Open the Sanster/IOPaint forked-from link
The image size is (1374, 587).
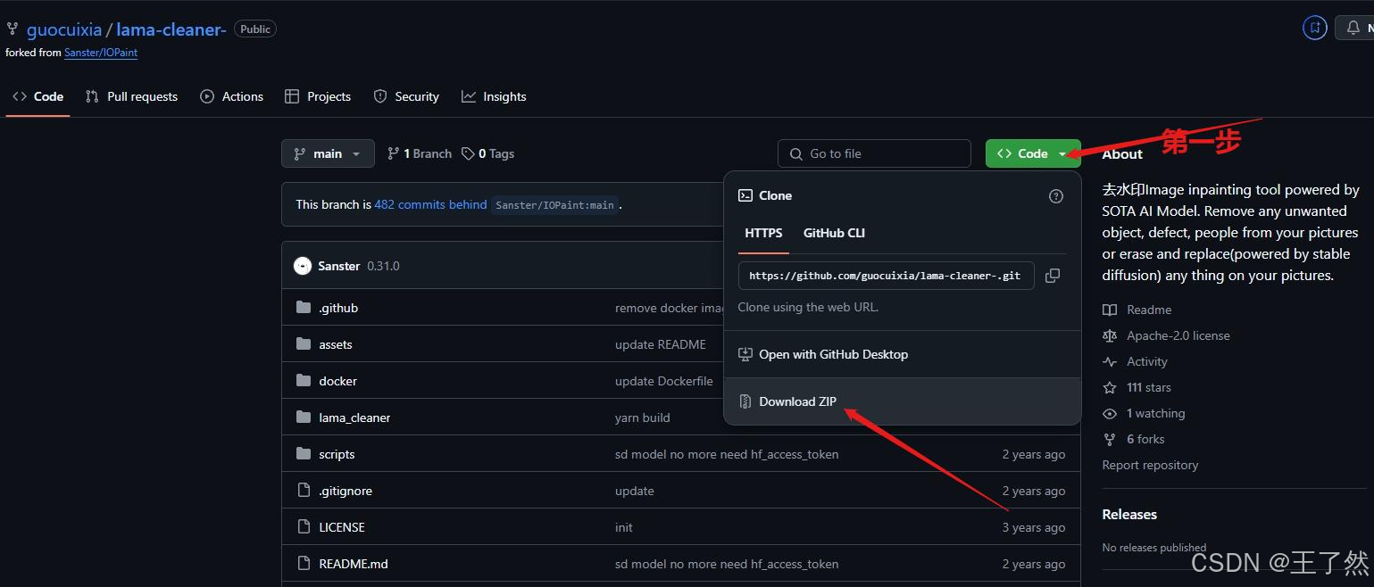(101, 53)
